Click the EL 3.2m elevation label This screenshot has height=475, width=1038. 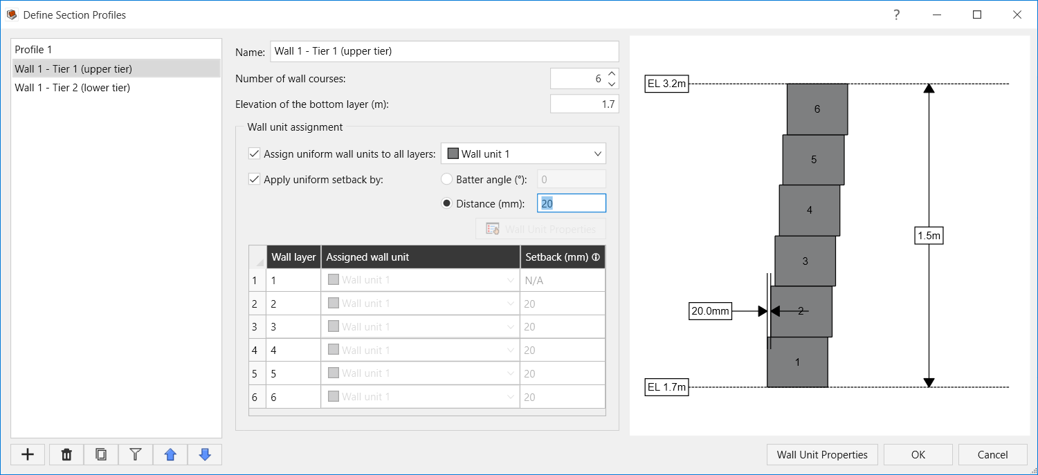coord(667,84)
